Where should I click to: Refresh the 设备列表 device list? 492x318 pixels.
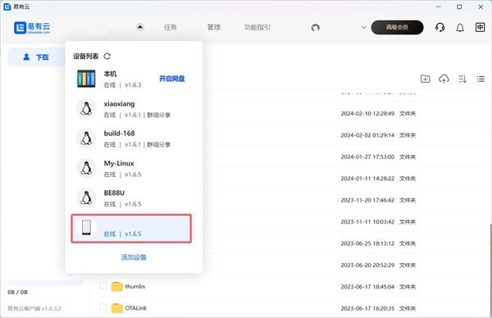(x=107, y=56)
